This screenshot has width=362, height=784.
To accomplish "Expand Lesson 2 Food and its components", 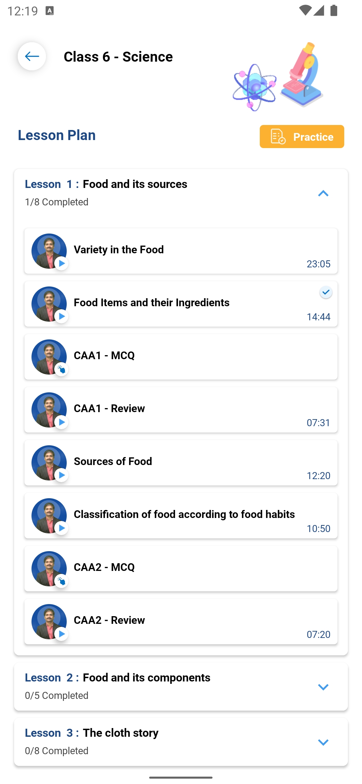I will click(x=323, y=687).
